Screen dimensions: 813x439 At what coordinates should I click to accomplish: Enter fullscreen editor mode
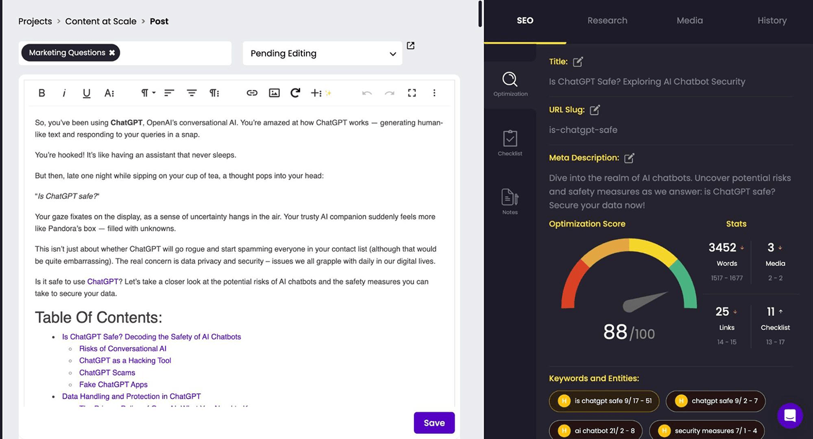(x=412, y=93)
